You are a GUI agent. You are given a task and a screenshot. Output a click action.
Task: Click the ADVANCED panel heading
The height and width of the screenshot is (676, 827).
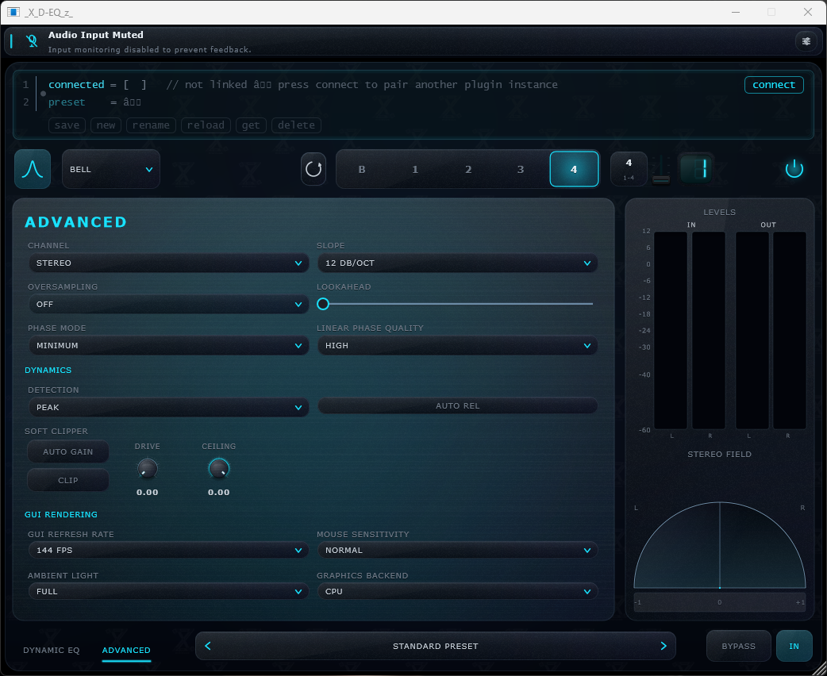[x=76, y=222]
